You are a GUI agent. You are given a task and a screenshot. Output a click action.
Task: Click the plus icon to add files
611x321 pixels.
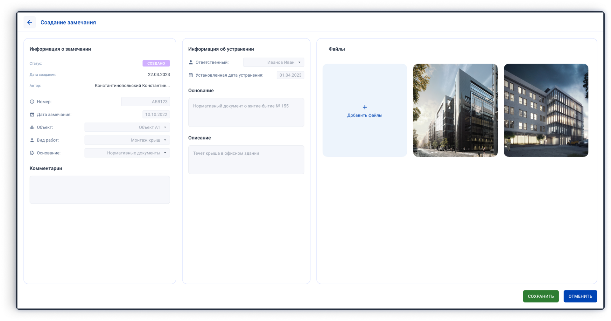click(x=365, y=107)
